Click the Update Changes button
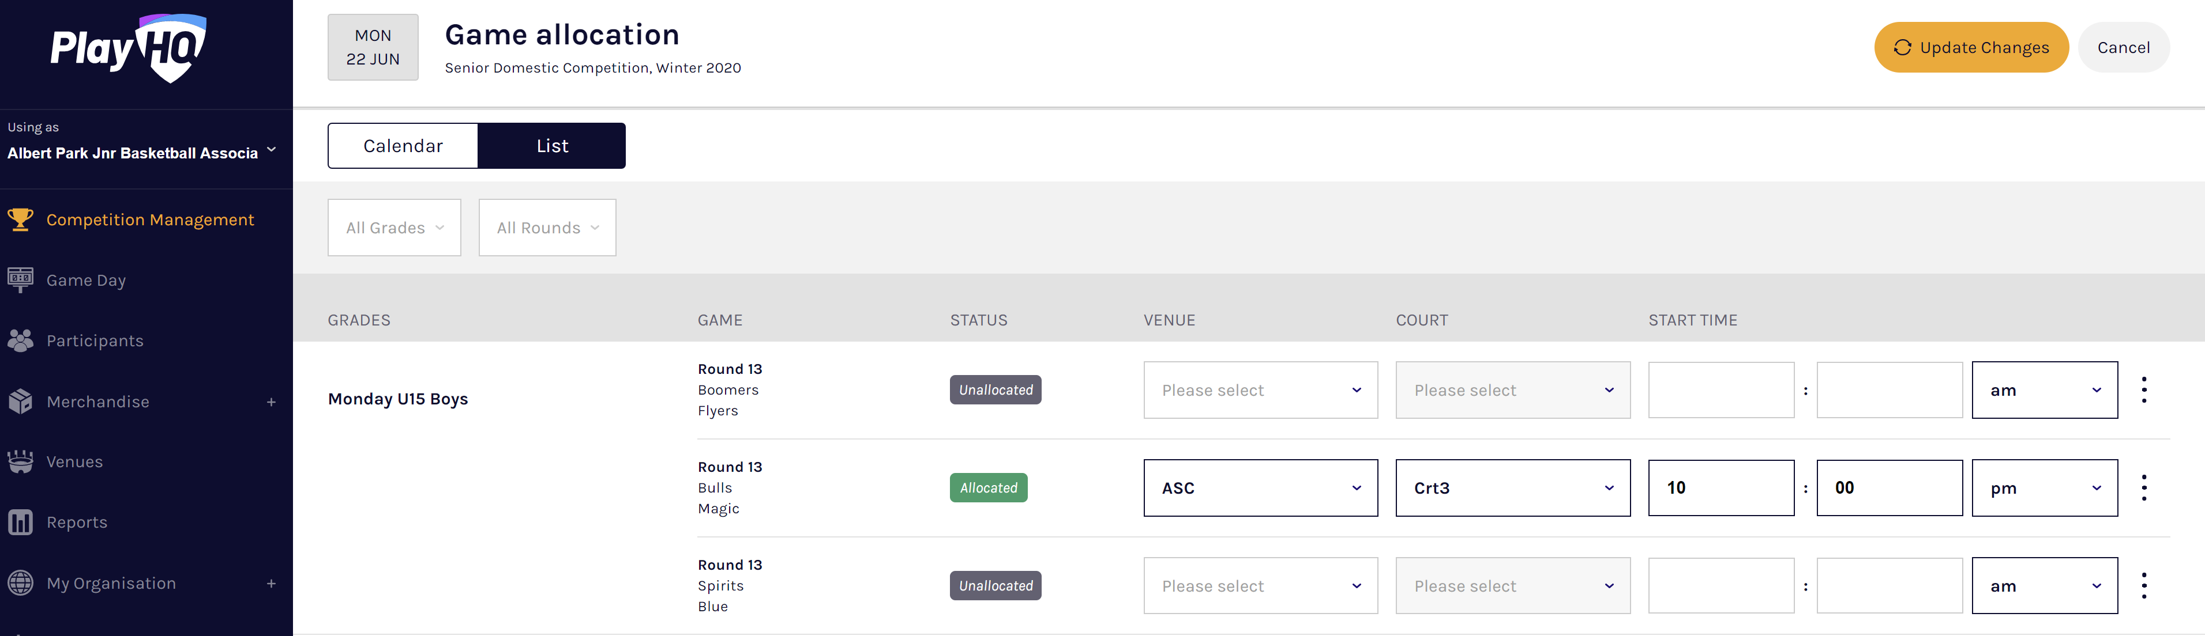Viewport: 2205px width, 636px height. 1970,48
